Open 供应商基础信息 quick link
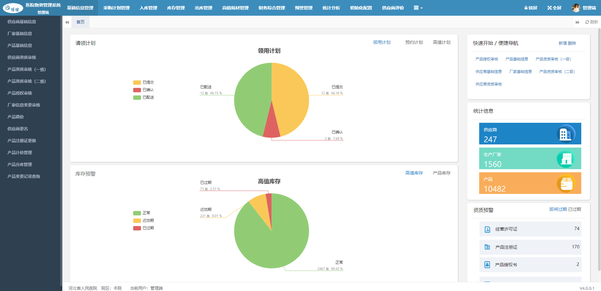The width and height of the screenshot is (601, 291). pos(489,72)
